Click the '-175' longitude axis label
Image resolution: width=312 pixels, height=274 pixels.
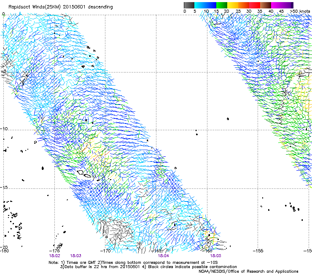(x=55, y=251)
